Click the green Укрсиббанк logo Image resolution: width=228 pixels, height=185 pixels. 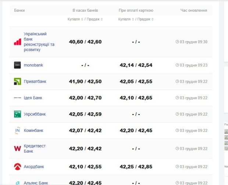coord(17,114)
